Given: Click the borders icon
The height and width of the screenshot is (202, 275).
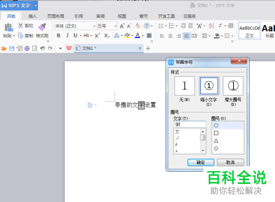Looking at the screenshot, I should tap(227, 36).
